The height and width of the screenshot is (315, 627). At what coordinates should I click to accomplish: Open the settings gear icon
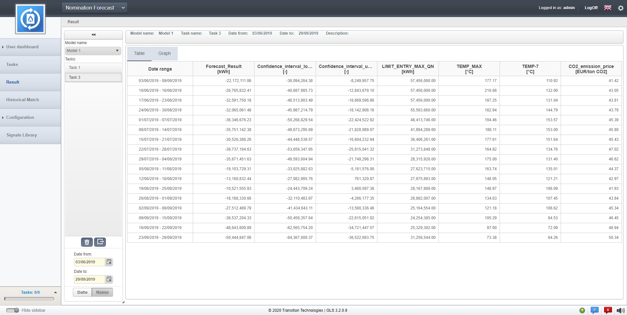[620, 8]
